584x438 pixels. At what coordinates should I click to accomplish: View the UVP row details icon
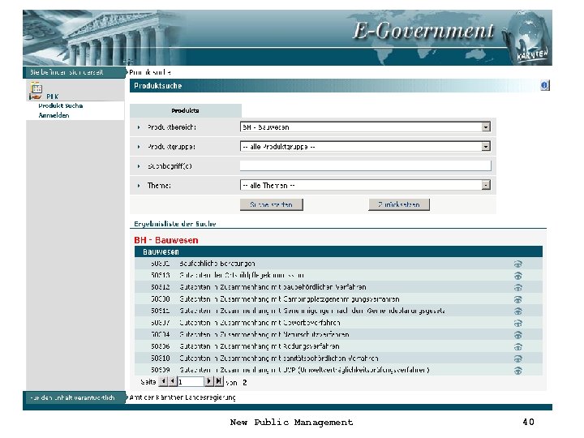pyautogui.click(x=517, y=371)
